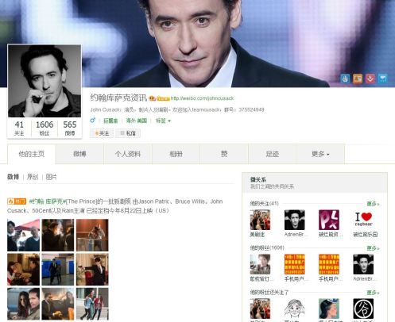Open the 相册 album tab
The image size is (395, 322).
coord(176,154)
